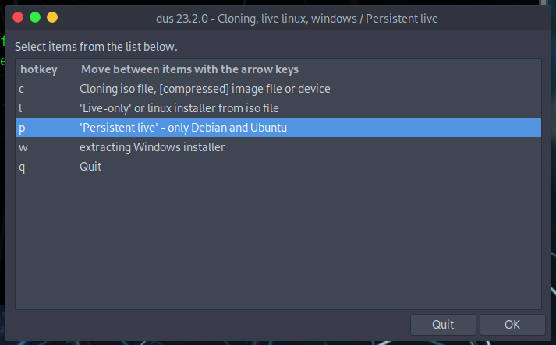This screenshot has width=556, height=345.
Task: Click the 'c' hotkey cell
Action: (22, 89)
